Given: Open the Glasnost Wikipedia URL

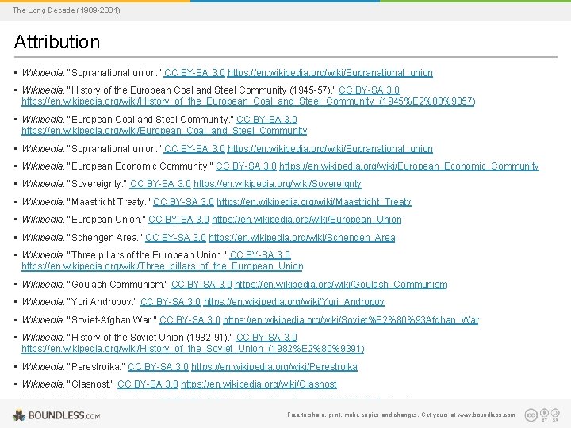Looking at the screenshot, I should (259, 384).
